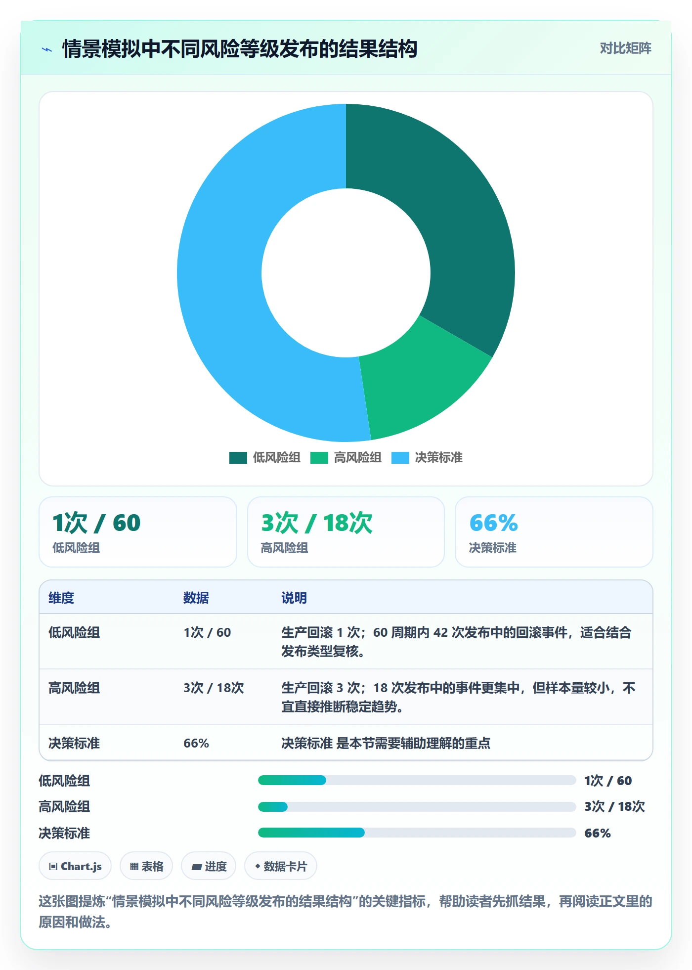Screen dimensions: 692x970
Task: Toggle the 高风险组 legend color swatch
Action: pyautogui.click(x=319, y=458)
